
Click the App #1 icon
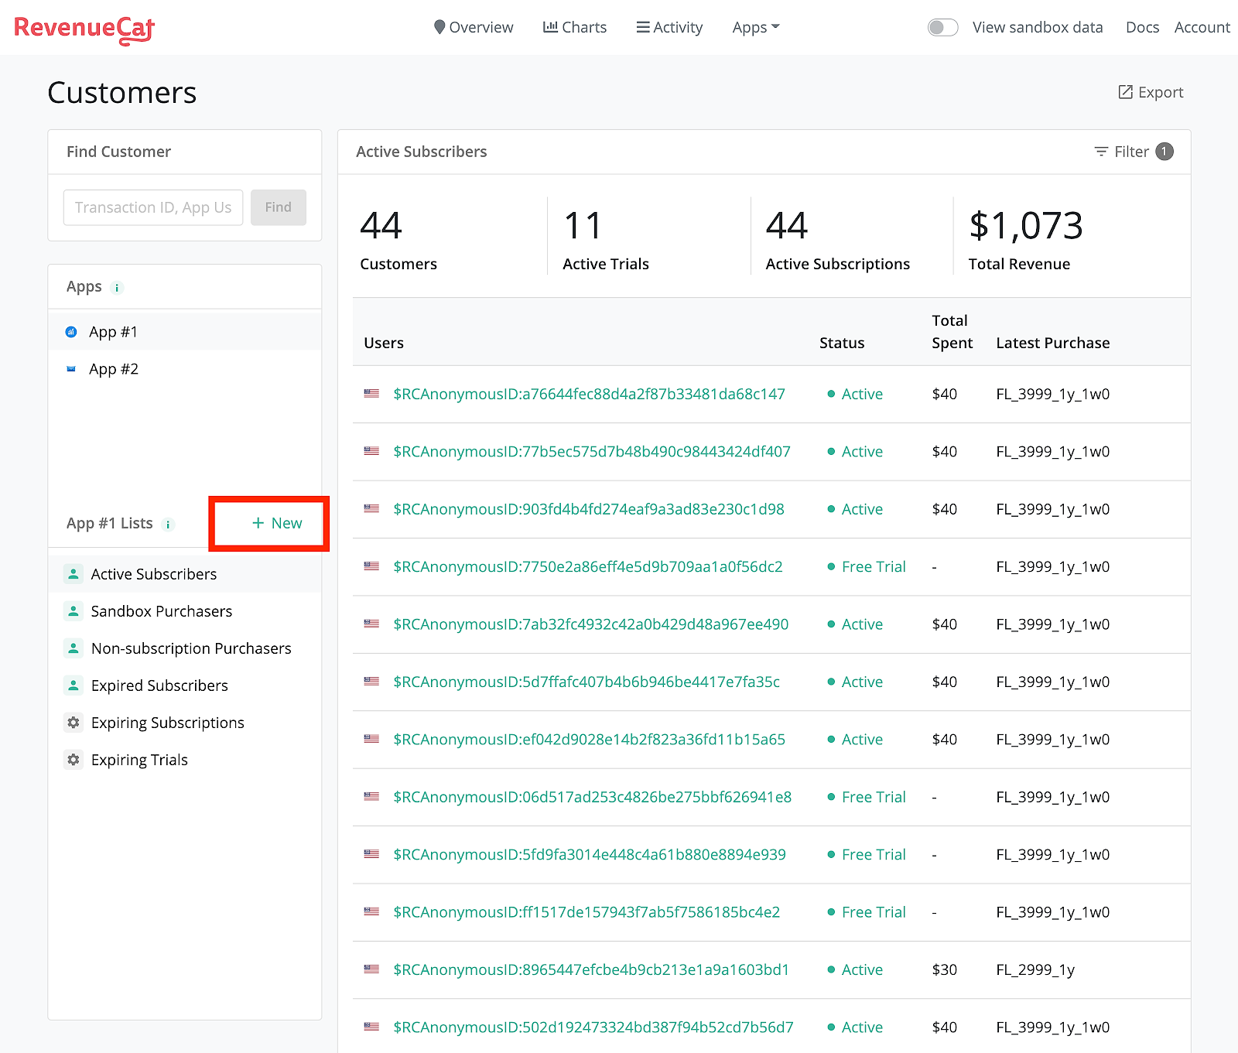71,332
